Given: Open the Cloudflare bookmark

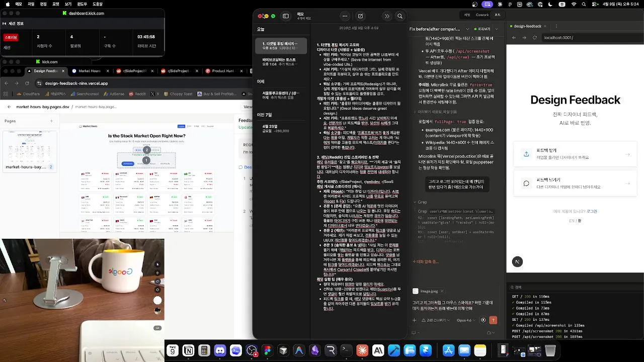Looking at the screenshot, I should click(28, 94).
